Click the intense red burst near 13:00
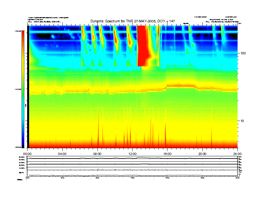This screenshot has width=256, height=198. pos(143,46)
